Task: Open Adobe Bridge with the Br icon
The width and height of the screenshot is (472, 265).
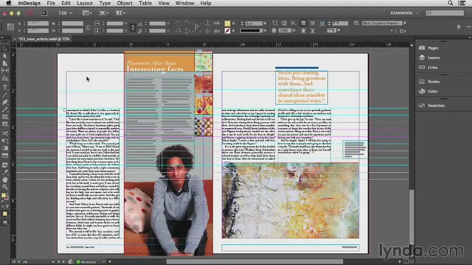Action: click(44, 13)
